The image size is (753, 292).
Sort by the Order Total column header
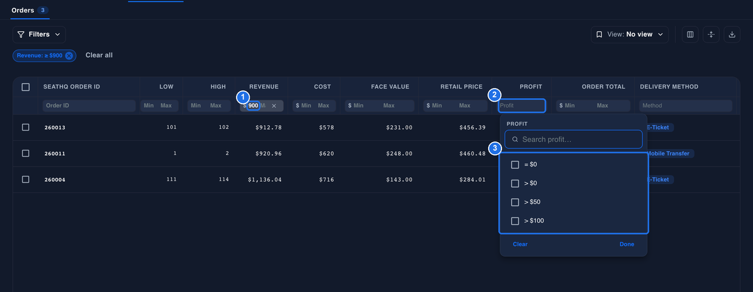[x=603, y=87]
